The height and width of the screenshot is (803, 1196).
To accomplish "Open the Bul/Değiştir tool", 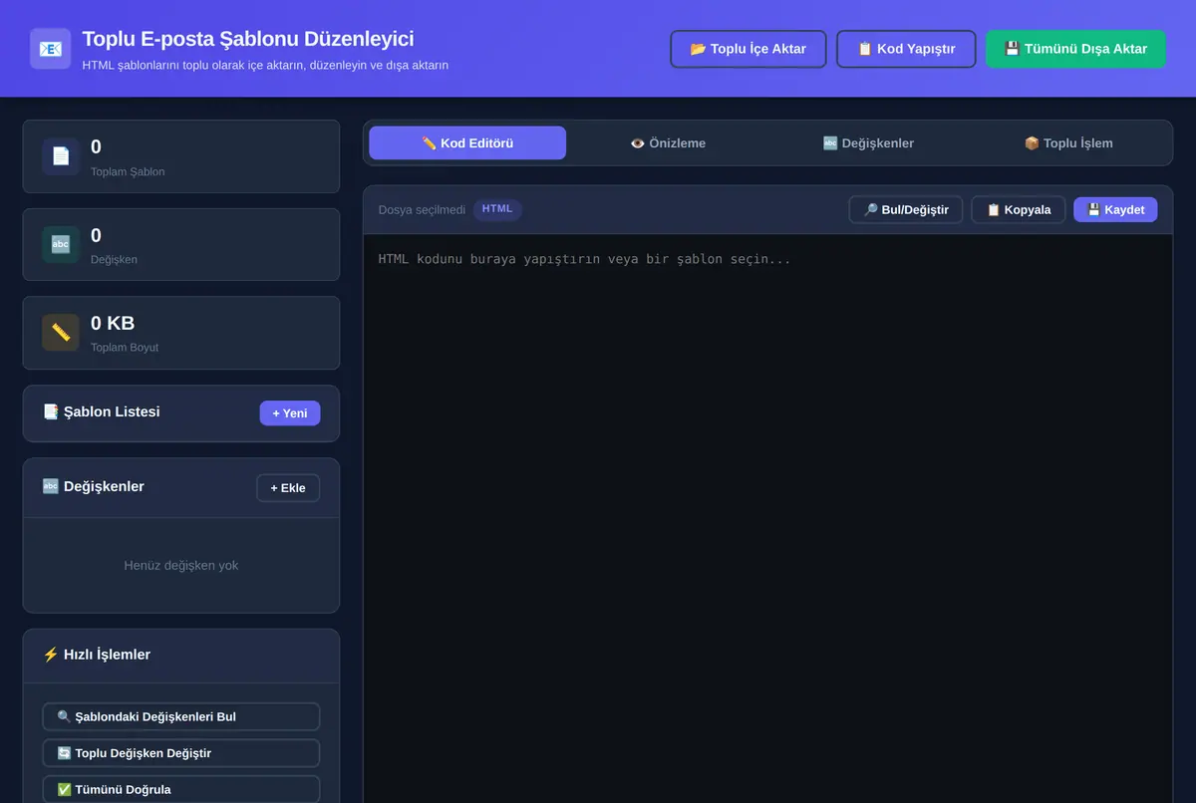I will pyautogui.click(x=906, y=209).
